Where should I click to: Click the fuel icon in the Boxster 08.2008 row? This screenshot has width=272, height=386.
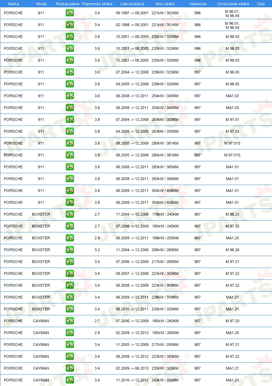coord(70,285)
